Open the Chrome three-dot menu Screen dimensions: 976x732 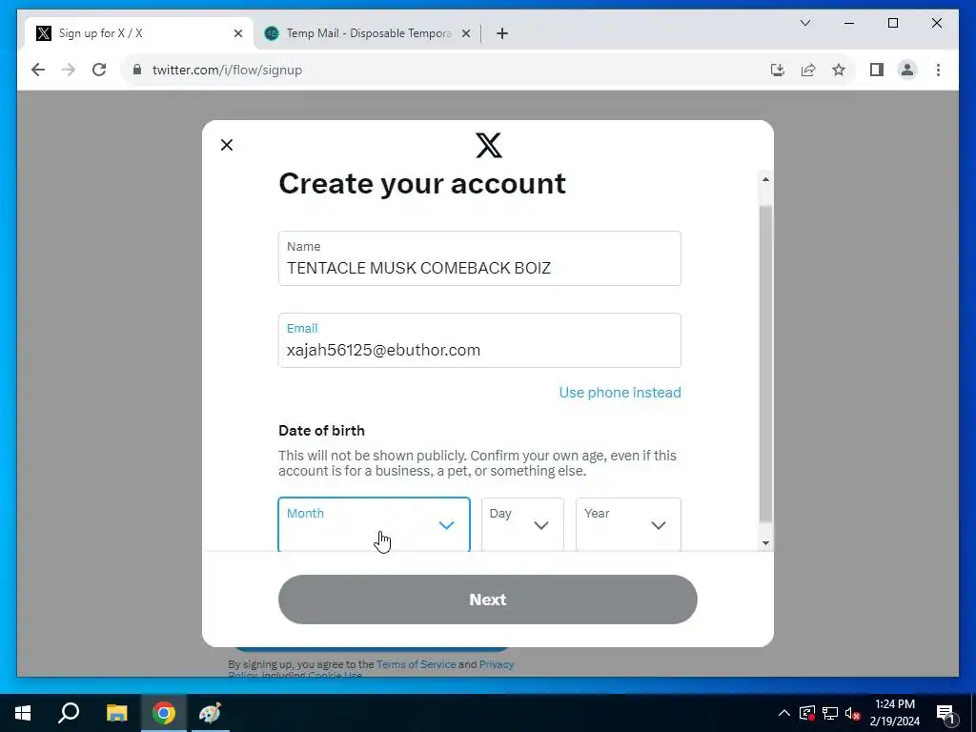pos(938,70)
